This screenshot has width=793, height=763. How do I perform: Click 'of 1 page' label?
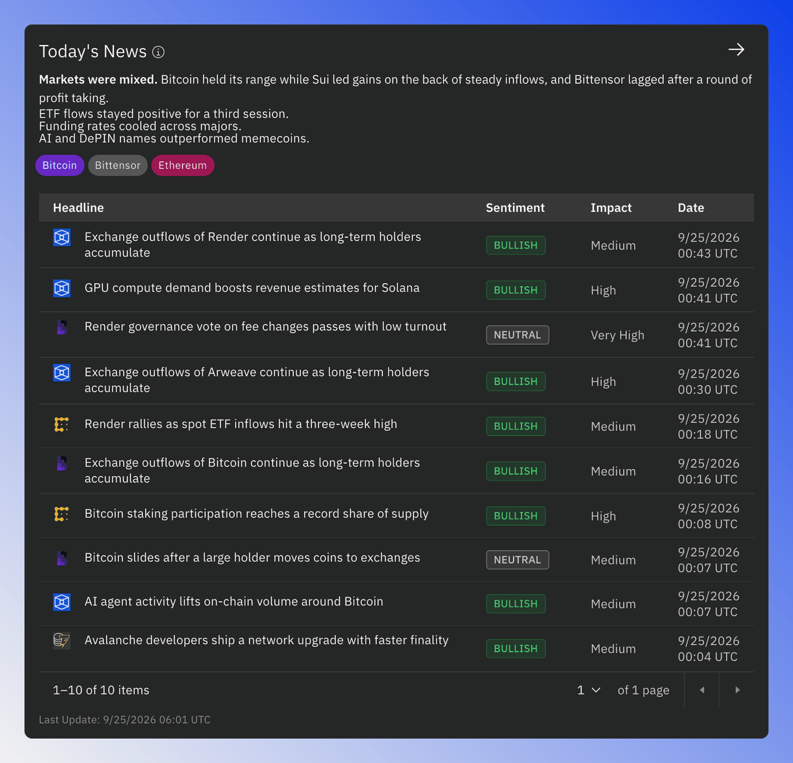(643, 690)
